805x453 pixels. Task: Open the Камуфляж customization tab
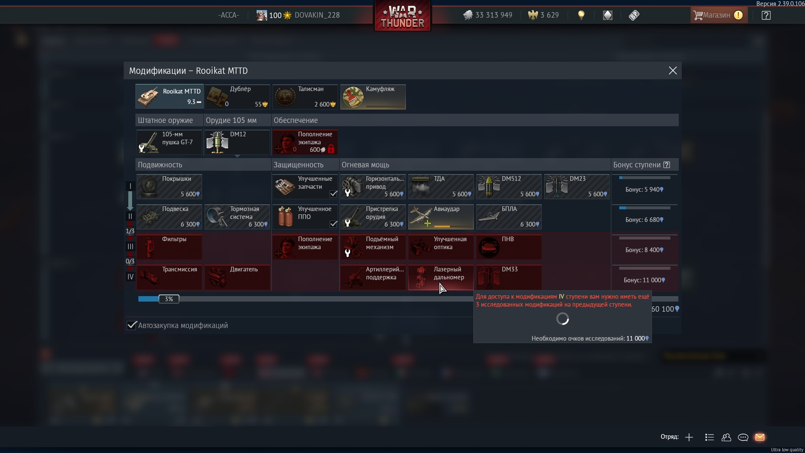pos(373,97)
